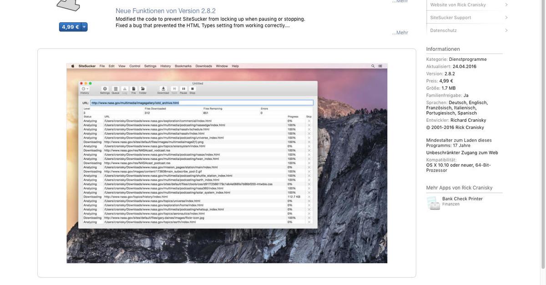546x285 pixels.
Task: Open the File menu in the screenshot
Action: [x=102, y=66]
